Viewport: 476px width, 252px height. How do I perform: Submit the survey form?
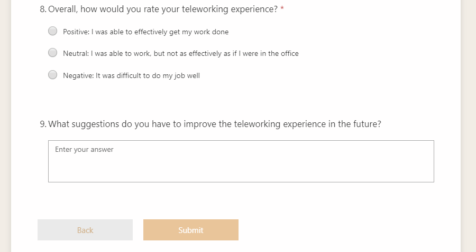click(x=190, y=230)
